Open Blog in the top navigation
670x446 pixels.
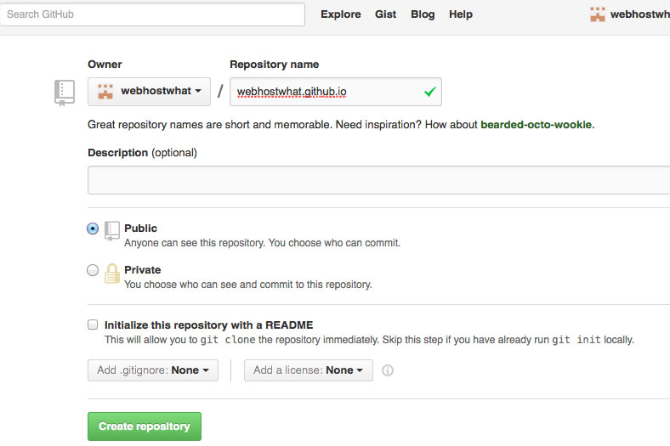point(423,14)
